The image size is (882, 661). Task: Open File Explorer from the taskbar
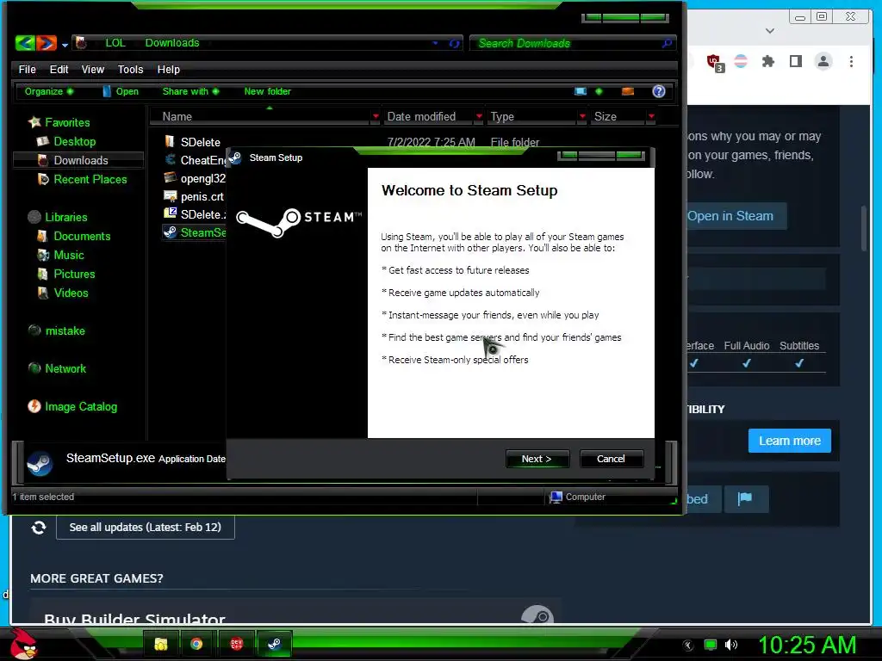point(161,644)
